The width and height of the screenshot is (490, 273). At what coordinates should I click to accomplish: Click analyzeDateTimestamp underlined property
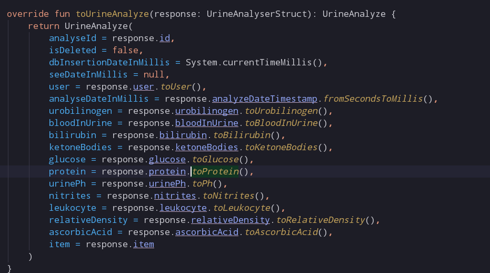coord(265,99)
